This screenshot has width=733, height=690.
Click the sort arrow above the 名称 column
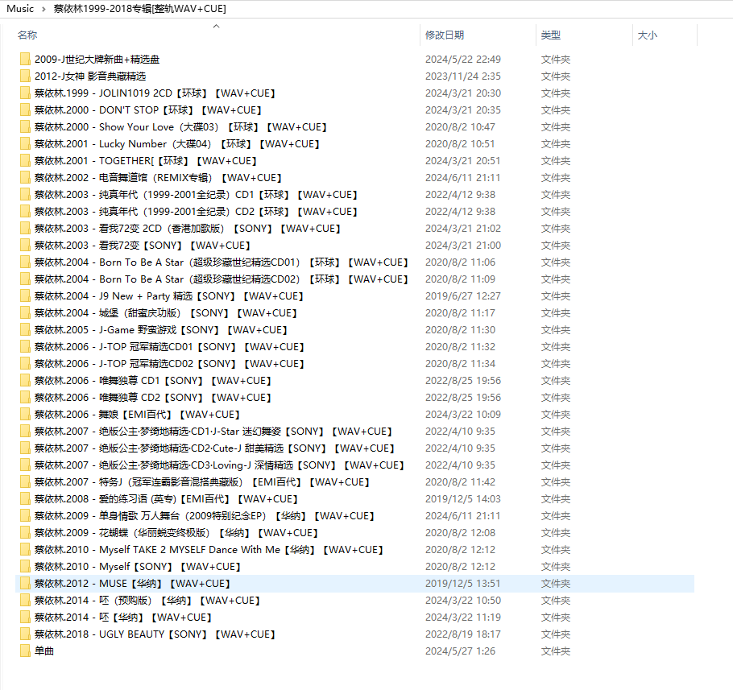click(x=216, y=26)
